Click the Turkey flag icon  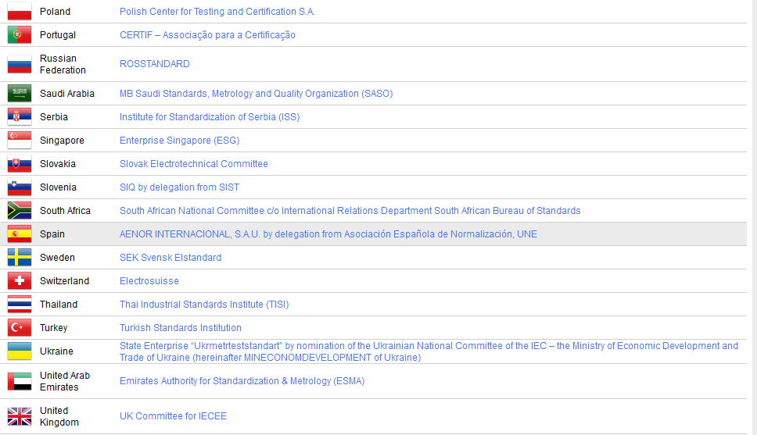(19, 328)
